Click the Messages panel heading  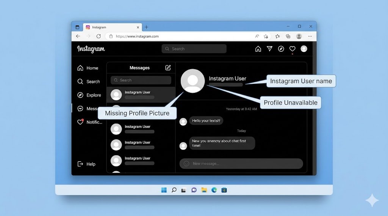tap(139, 68)
